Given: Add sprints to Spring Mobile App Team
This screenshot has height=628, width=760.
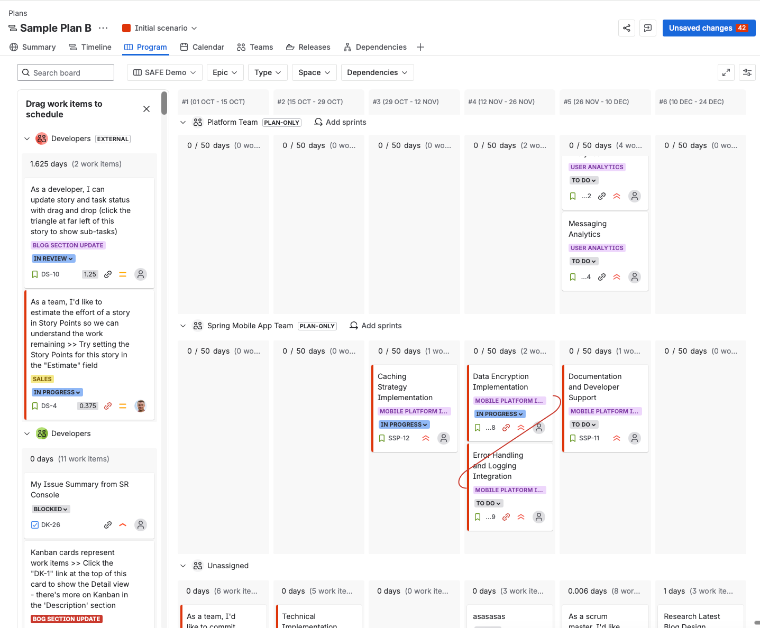Looking at the screenshot, I should tap(376, 326).
